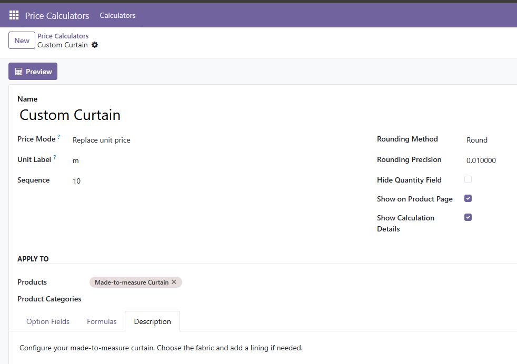Enable the Hide Quantity Field checkbox
Image resolution: width=517 pixels, height=364 pixels.
pos(468,179)
